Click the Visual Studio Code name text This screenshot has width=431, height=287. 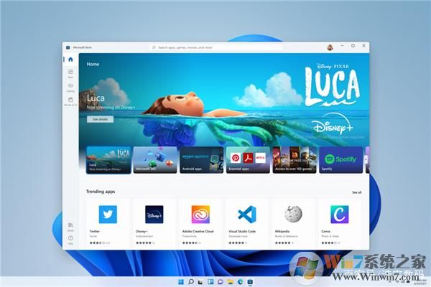pos(242,231)
